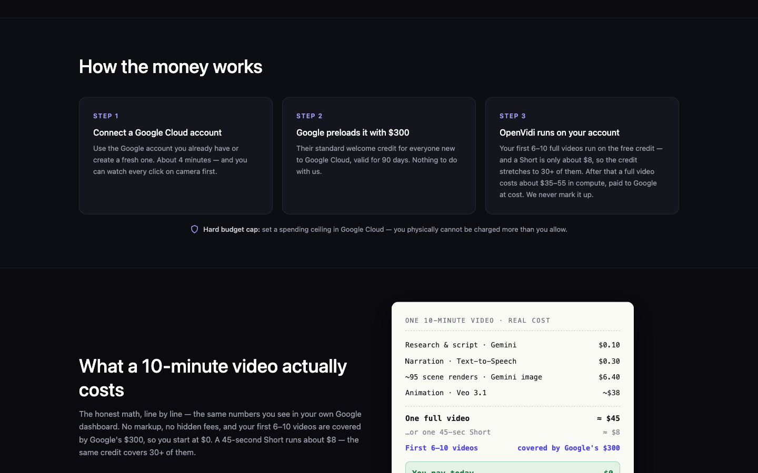Click '…or one 45-sec Short' line
758x473 pixels.
point(448,432)
